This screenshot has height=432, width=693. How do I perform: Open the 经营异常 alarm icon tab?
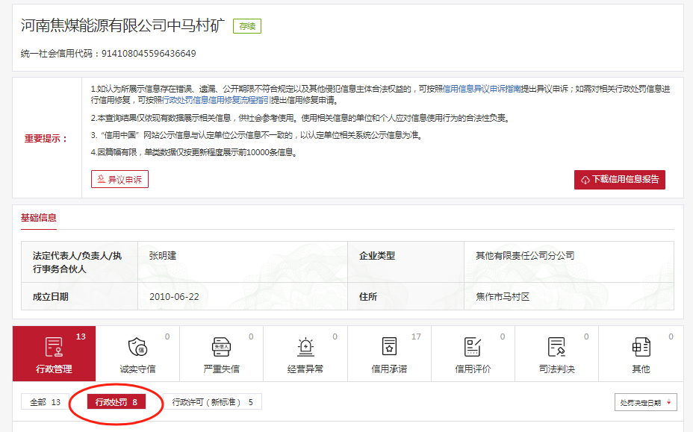click(x=305, y=354)
